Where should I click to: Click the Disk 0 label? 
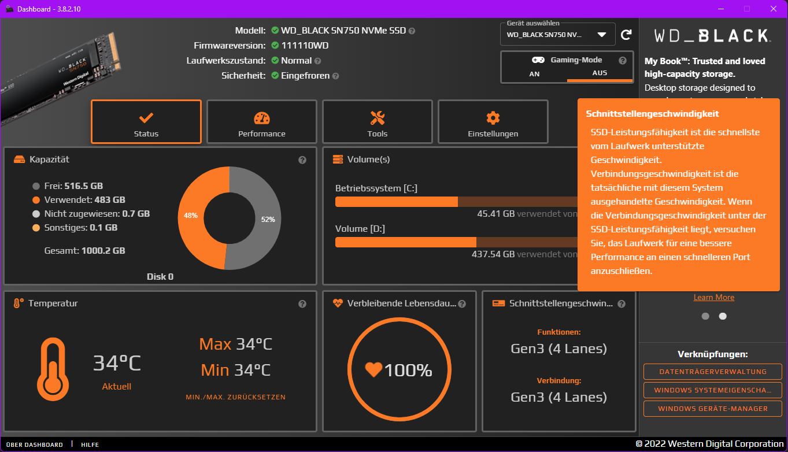coord(160,277)
